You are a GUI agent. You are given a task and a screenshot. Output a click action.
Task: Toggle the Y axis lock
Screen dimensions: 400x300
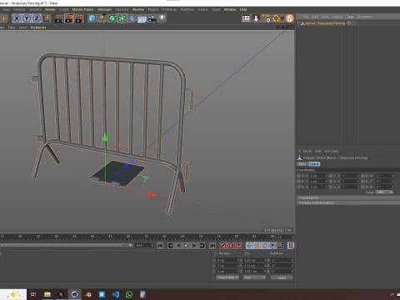point(27,18)
